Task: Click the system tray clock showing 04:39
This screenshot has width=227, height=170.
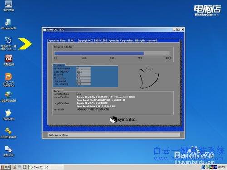Action: 222,167
